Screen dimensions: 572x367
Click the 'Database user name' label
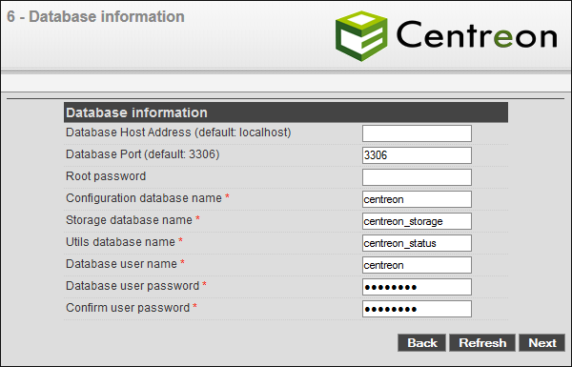[x=121, y=264]
